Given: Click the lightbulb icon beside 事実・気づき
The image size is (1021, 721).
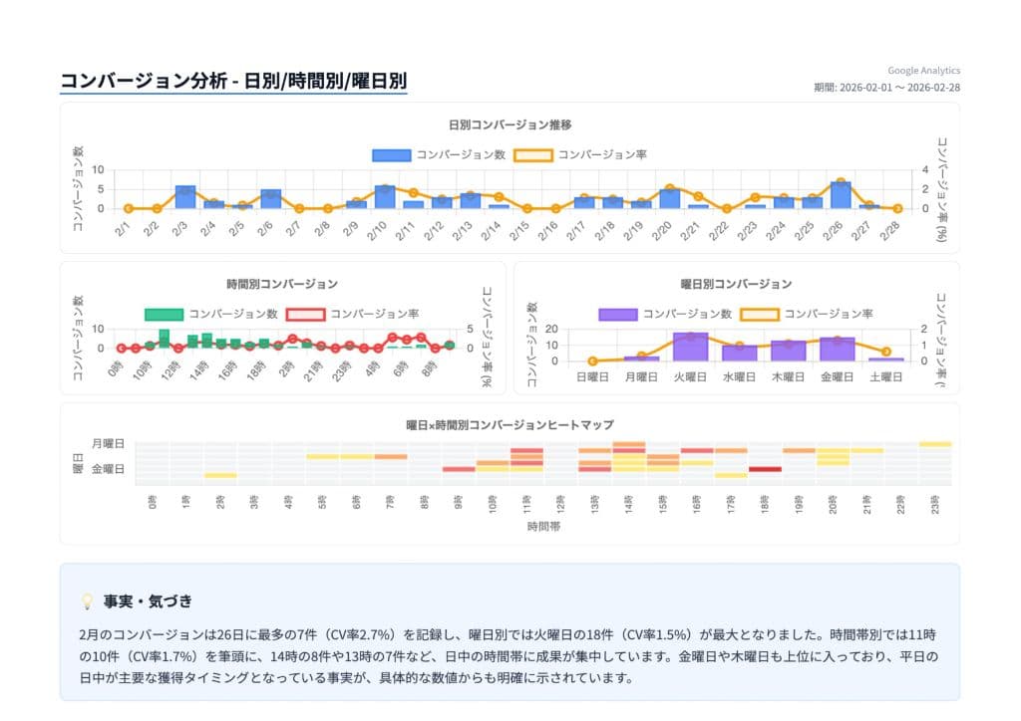Looking at the screenshot, I should click(x=86, y=601).
